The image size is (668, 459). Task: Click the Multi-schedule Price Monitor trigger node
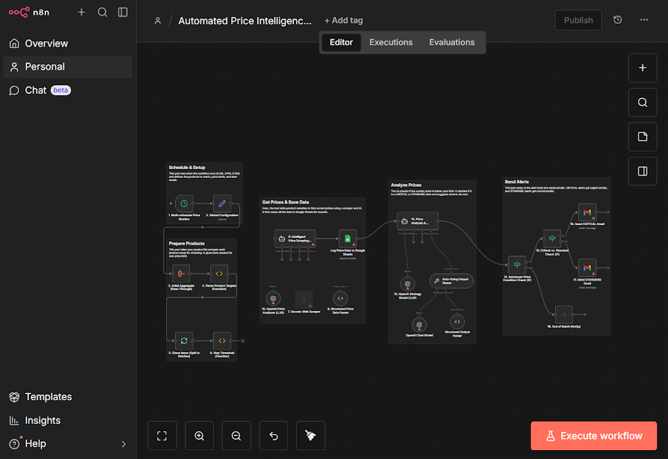pyautogui.click(x=184, y=203)
